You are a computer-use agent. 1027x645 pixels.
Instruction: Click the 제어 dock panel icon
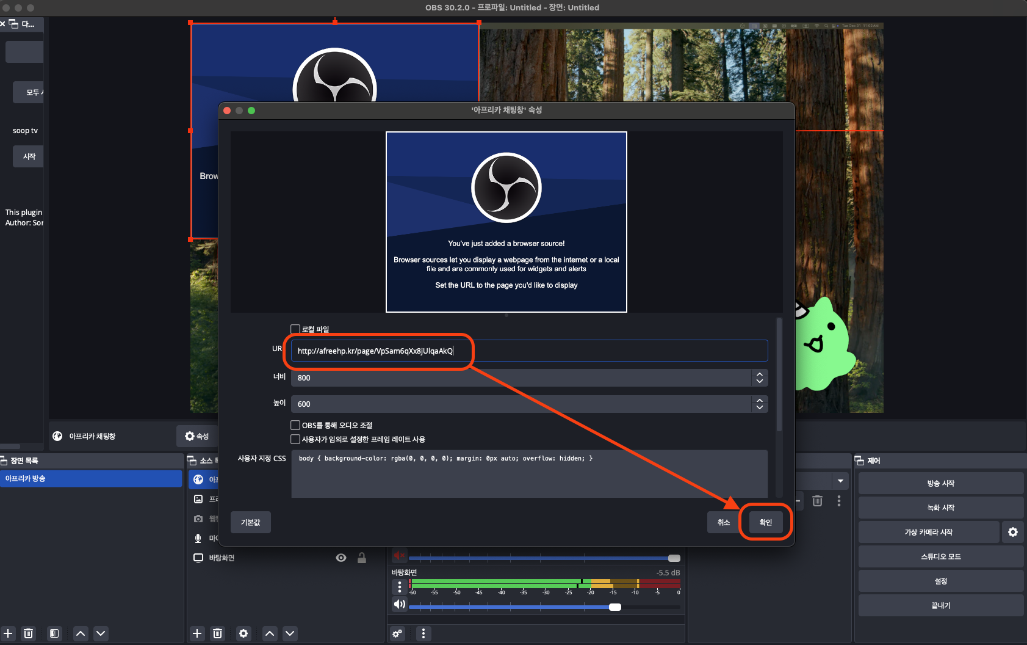tap(859, 461)
